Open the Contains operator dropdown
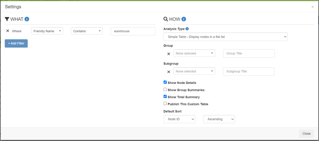 (x=87, y=31)
